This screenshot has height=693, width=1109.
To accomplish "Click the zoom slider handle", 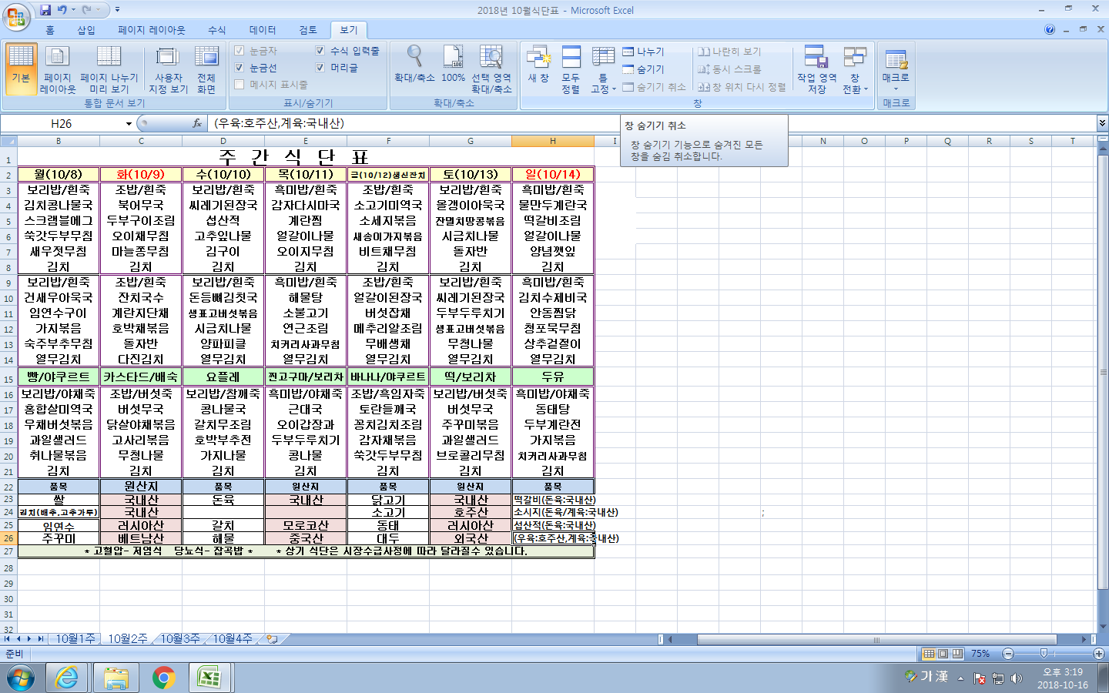I will point(1044,654).
